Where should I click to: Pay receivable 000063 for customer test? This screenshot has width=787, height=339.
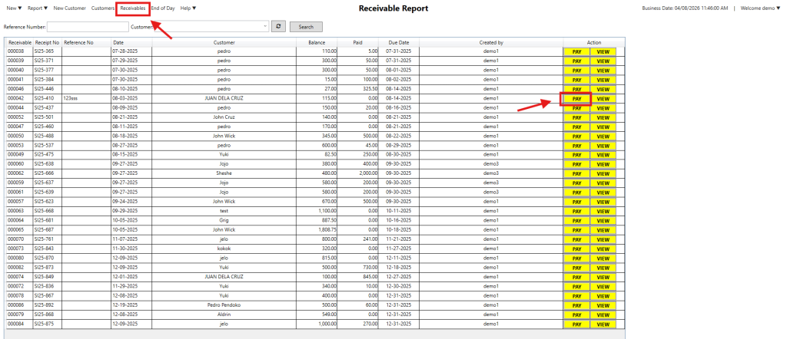click(x=576, y=211)
